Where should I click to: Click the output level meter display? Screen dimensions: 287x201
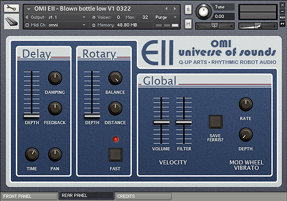click(x=258, y=12)
